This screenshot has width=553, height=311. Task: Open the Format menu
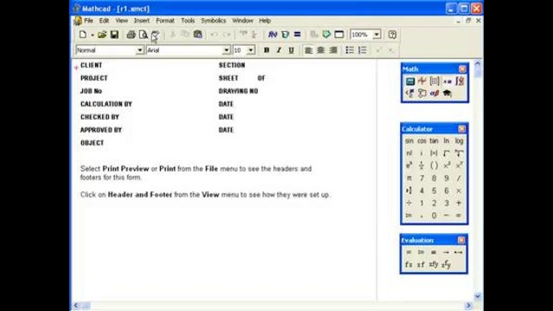165,21
